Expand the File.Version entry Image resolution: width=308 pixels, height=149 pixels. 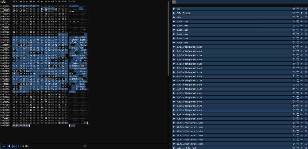coord(174,14)
